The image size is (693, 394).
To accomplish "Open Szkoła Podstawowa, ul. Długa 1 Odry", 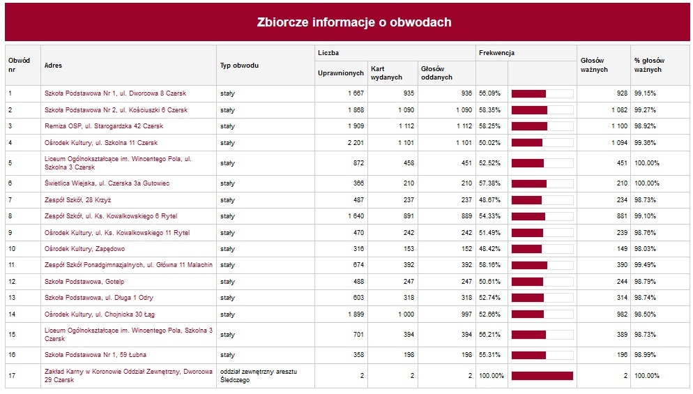I will click(98, 298).
